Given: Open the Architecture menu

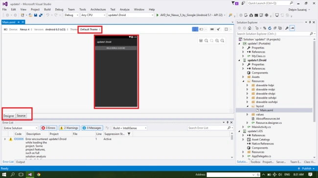Looking at the screenshot, I should tap(98, 9).
